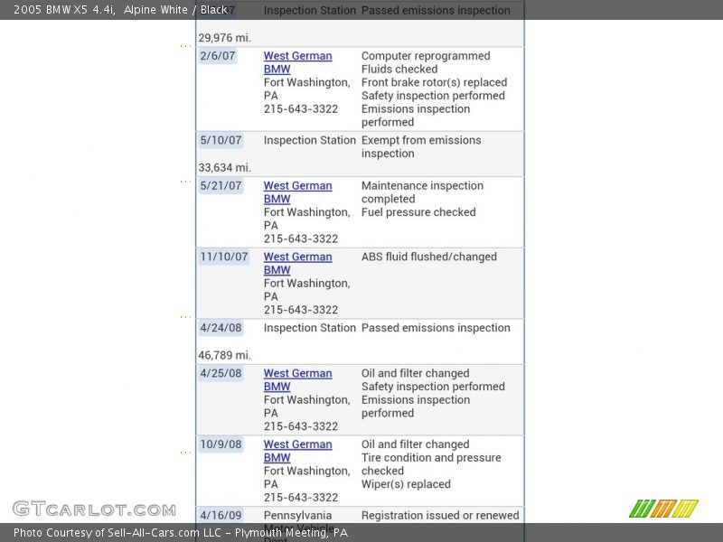Click 'Tire condition and pressure checked' entry
Screen dimensions: 723x542
(431, 464)
